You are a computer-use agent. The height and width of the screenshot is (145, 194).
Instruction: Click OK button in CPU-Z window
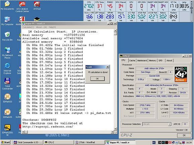pos(184,135)
